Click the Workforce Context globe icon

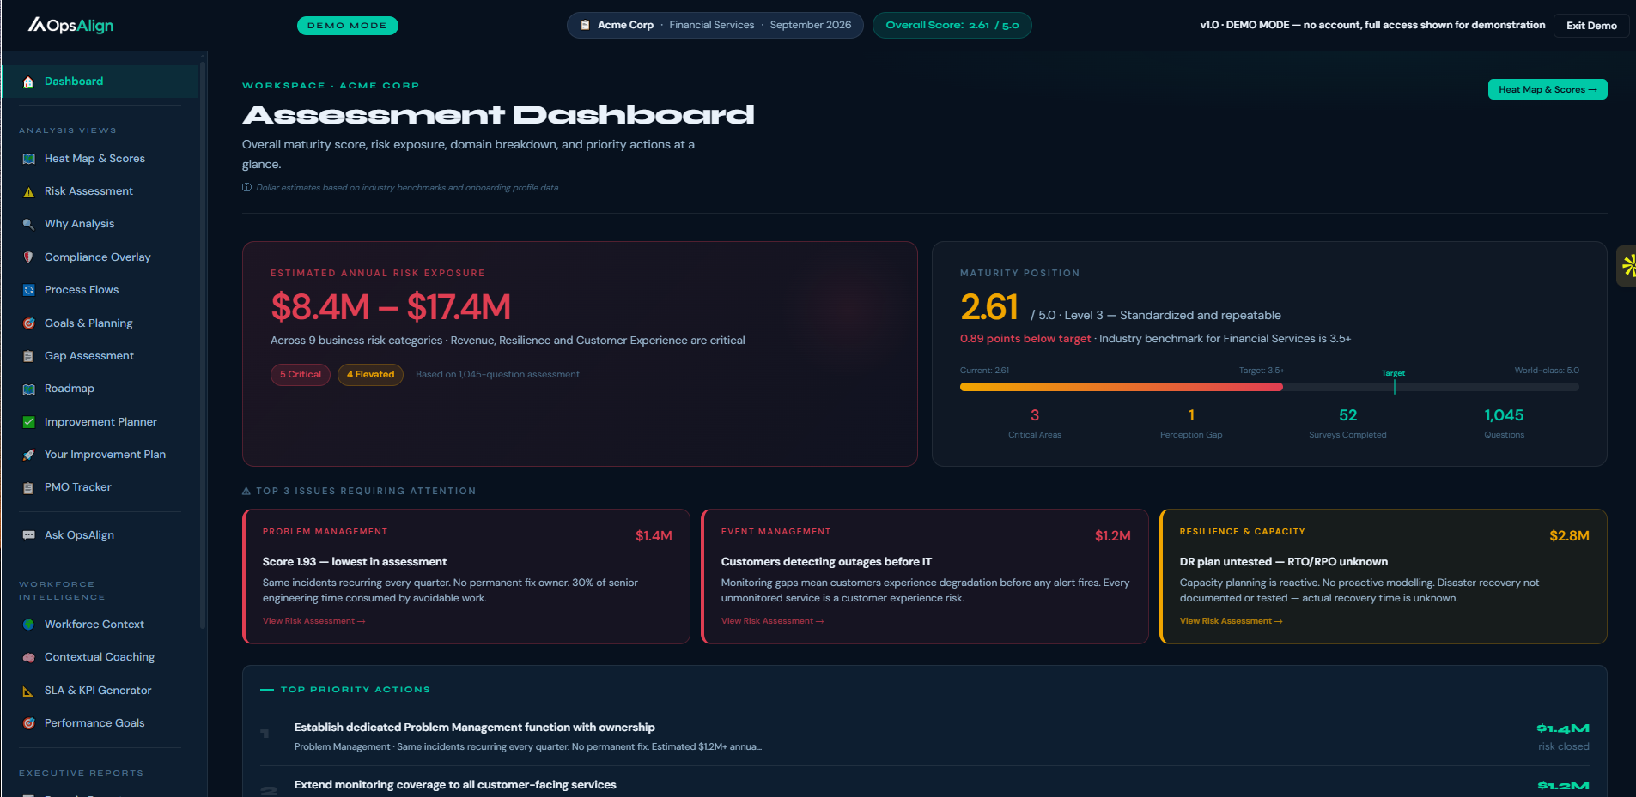[28, 625]
